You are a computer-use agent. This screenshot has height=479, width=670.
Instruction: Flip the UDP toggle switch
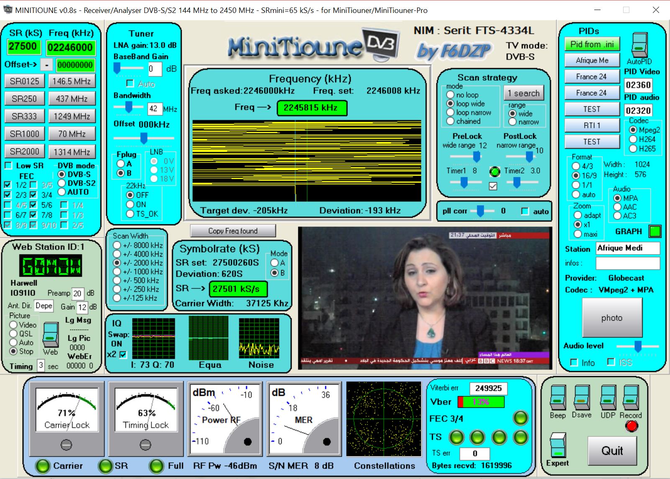point(608,397)
